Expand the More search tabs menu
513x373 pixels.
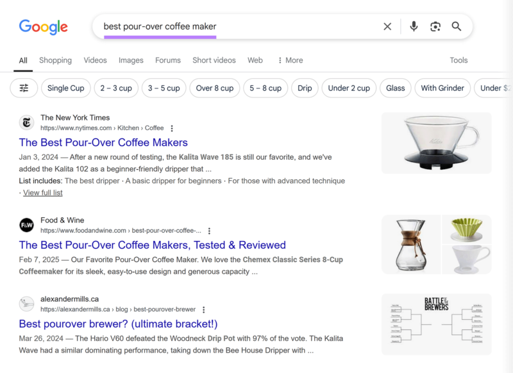[x=290, y=60]
